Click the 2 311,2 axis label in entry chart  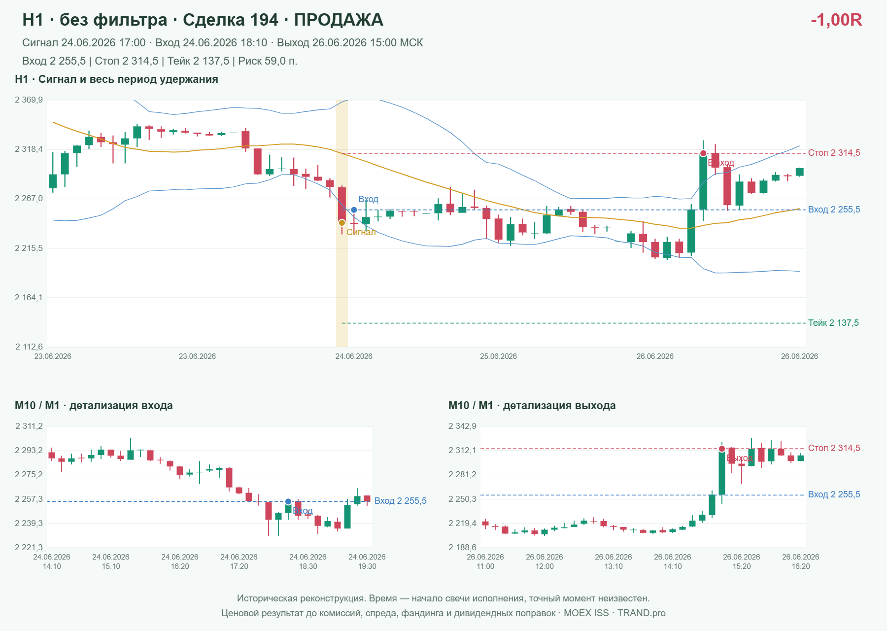click(29, 426)
